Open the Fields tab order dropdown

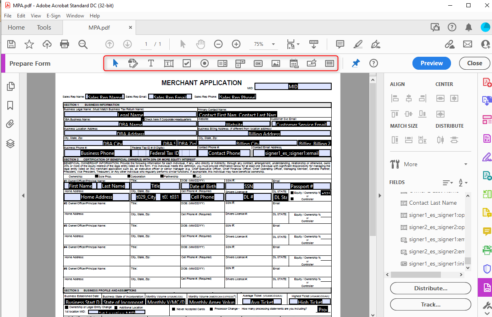447,183
